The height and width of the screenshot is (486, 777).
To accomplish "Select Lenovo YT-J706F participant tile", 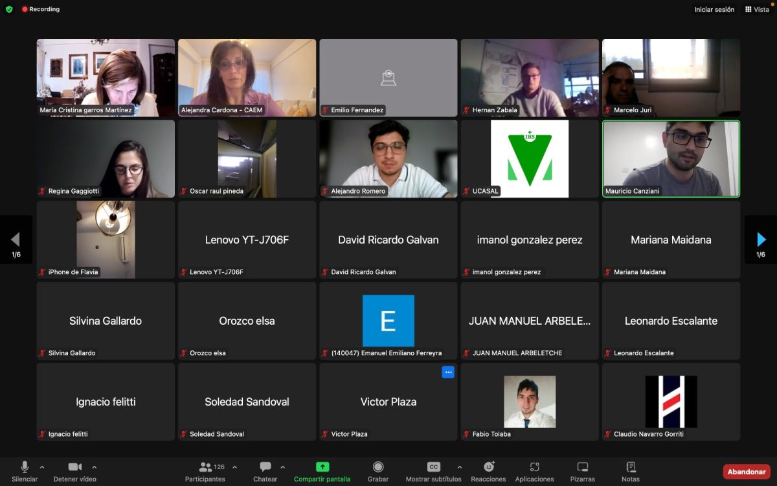I will click(x=247, y=240).
